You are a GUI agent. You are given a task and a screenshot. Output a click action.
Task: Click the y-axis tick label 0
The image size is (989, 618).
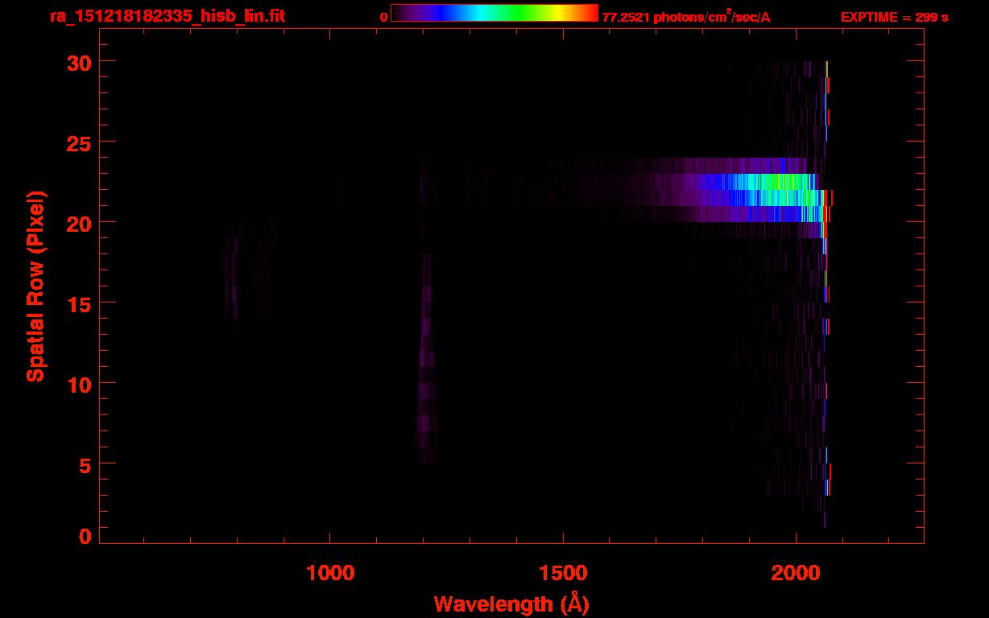pos(85,537)
